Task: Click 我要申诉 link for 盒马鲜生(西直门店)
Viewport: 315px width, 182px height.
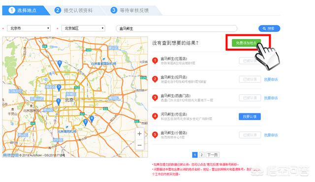Action: click(x=271, y=98)
